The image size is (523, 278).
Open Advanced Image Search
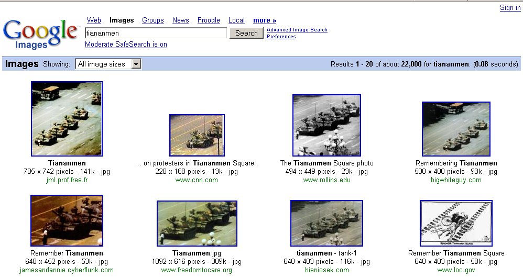tap(297, 30)
